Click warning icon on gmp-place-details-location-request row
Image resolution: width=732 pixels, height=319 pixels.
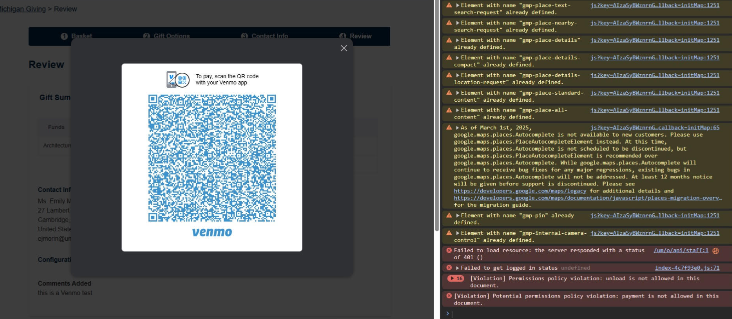(x=449, y=75)
